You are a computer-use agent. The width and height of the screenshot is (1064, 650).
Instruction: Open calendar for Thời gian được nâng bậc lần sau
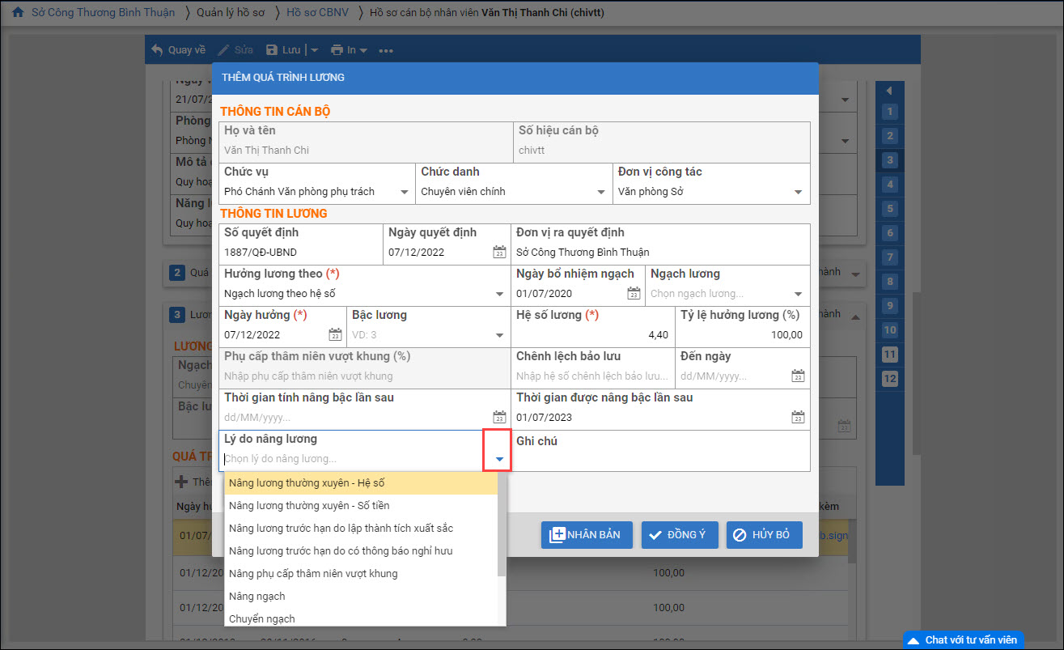tap(798, 418)
